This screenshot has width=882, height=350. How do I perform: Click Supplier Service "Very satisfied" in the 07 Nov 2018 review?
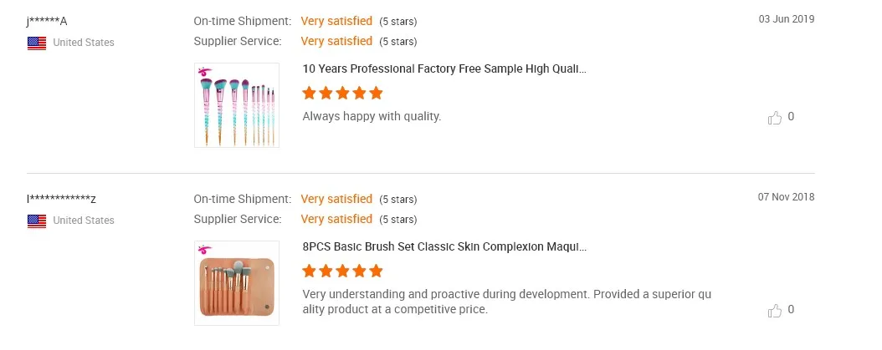point(336,219)
